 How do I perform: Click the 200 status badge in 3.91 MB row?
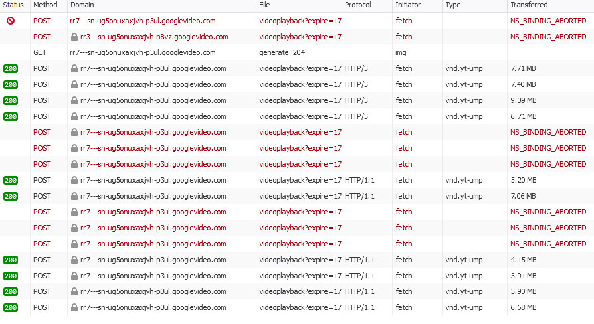tap(11, 276)
